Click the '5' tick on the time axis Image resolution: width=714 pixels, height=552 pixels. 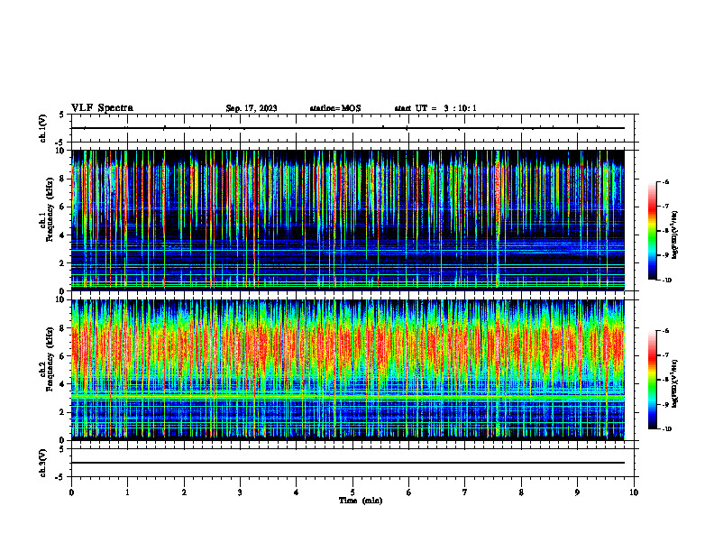pyautogui.click(x=352, y=492)
